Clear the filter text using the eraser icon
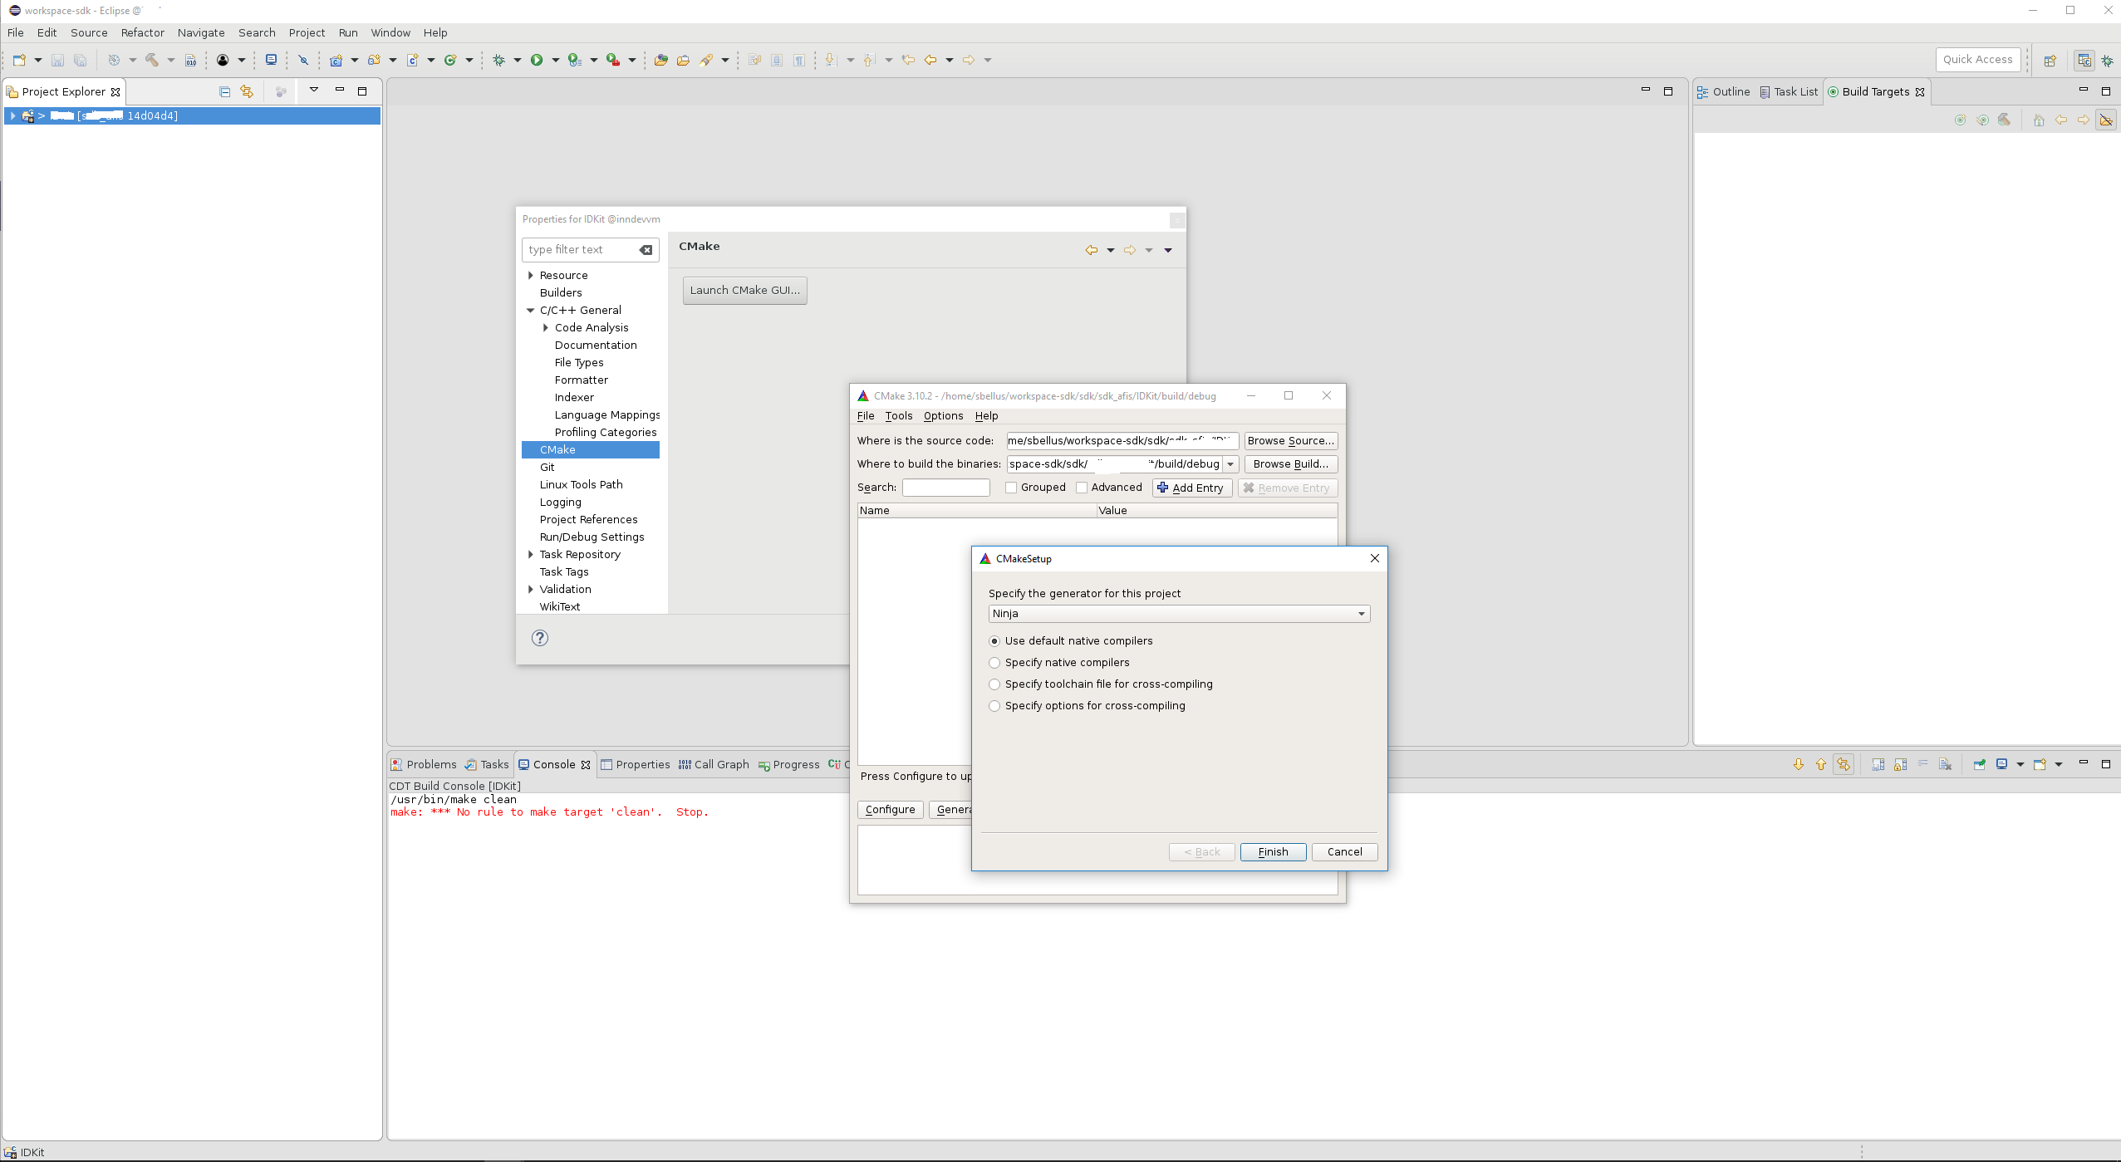Screen dimensions: 2121x1162 [x=646, y=250]
